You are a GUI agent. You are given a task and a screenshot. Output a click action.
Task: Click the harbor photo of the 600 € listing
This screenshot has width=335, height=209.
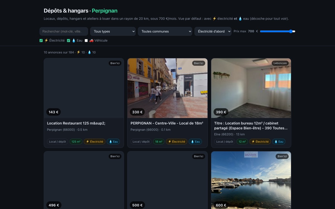tap(251, 180)
